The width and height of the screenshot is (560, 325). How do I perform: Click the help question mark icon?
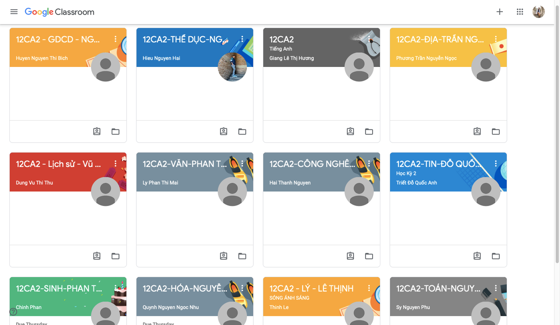click(x=13, y=312)
